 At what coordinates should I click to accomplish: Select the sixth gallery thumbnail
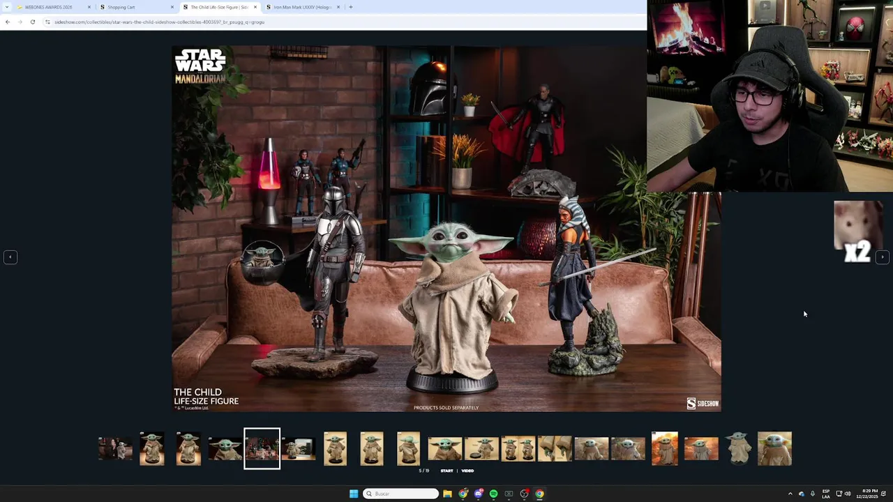299,448
